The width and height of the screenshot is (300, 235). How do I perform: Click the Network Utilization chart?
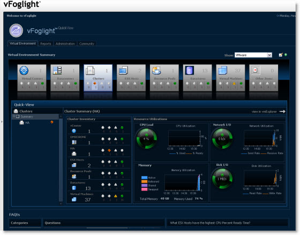coord(260,138)
